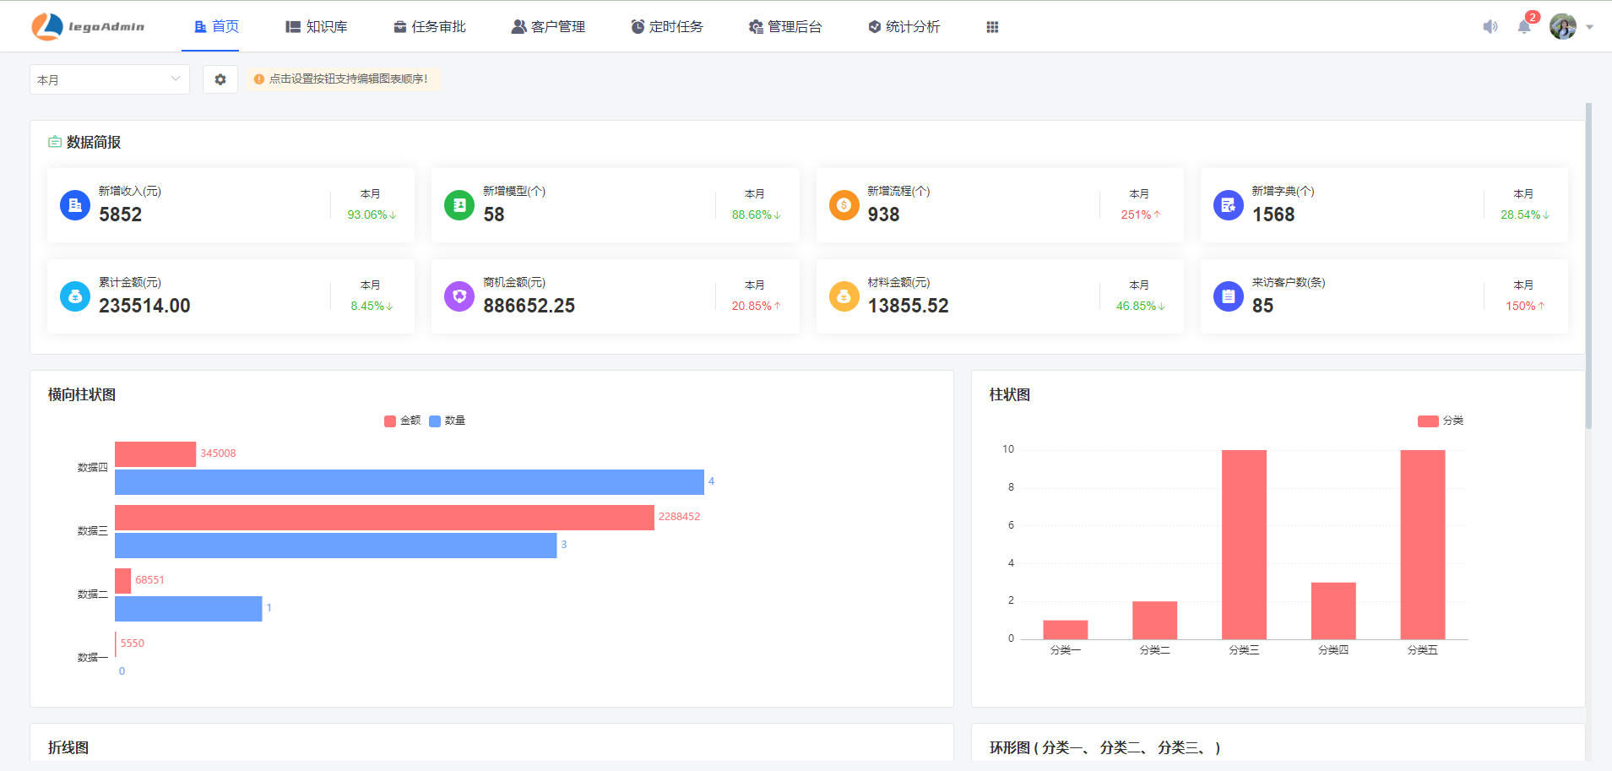This screenshot has width=1612, height=771.
Task: Click the 数据简报 header icon
Action: [55, 142]
